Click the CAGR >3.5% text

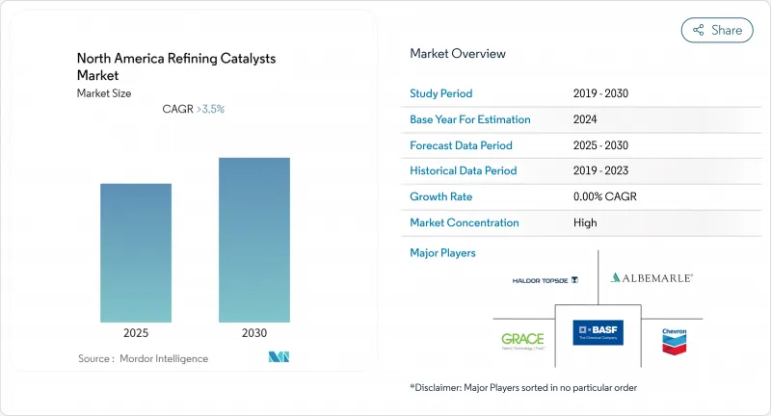[194, 109]
